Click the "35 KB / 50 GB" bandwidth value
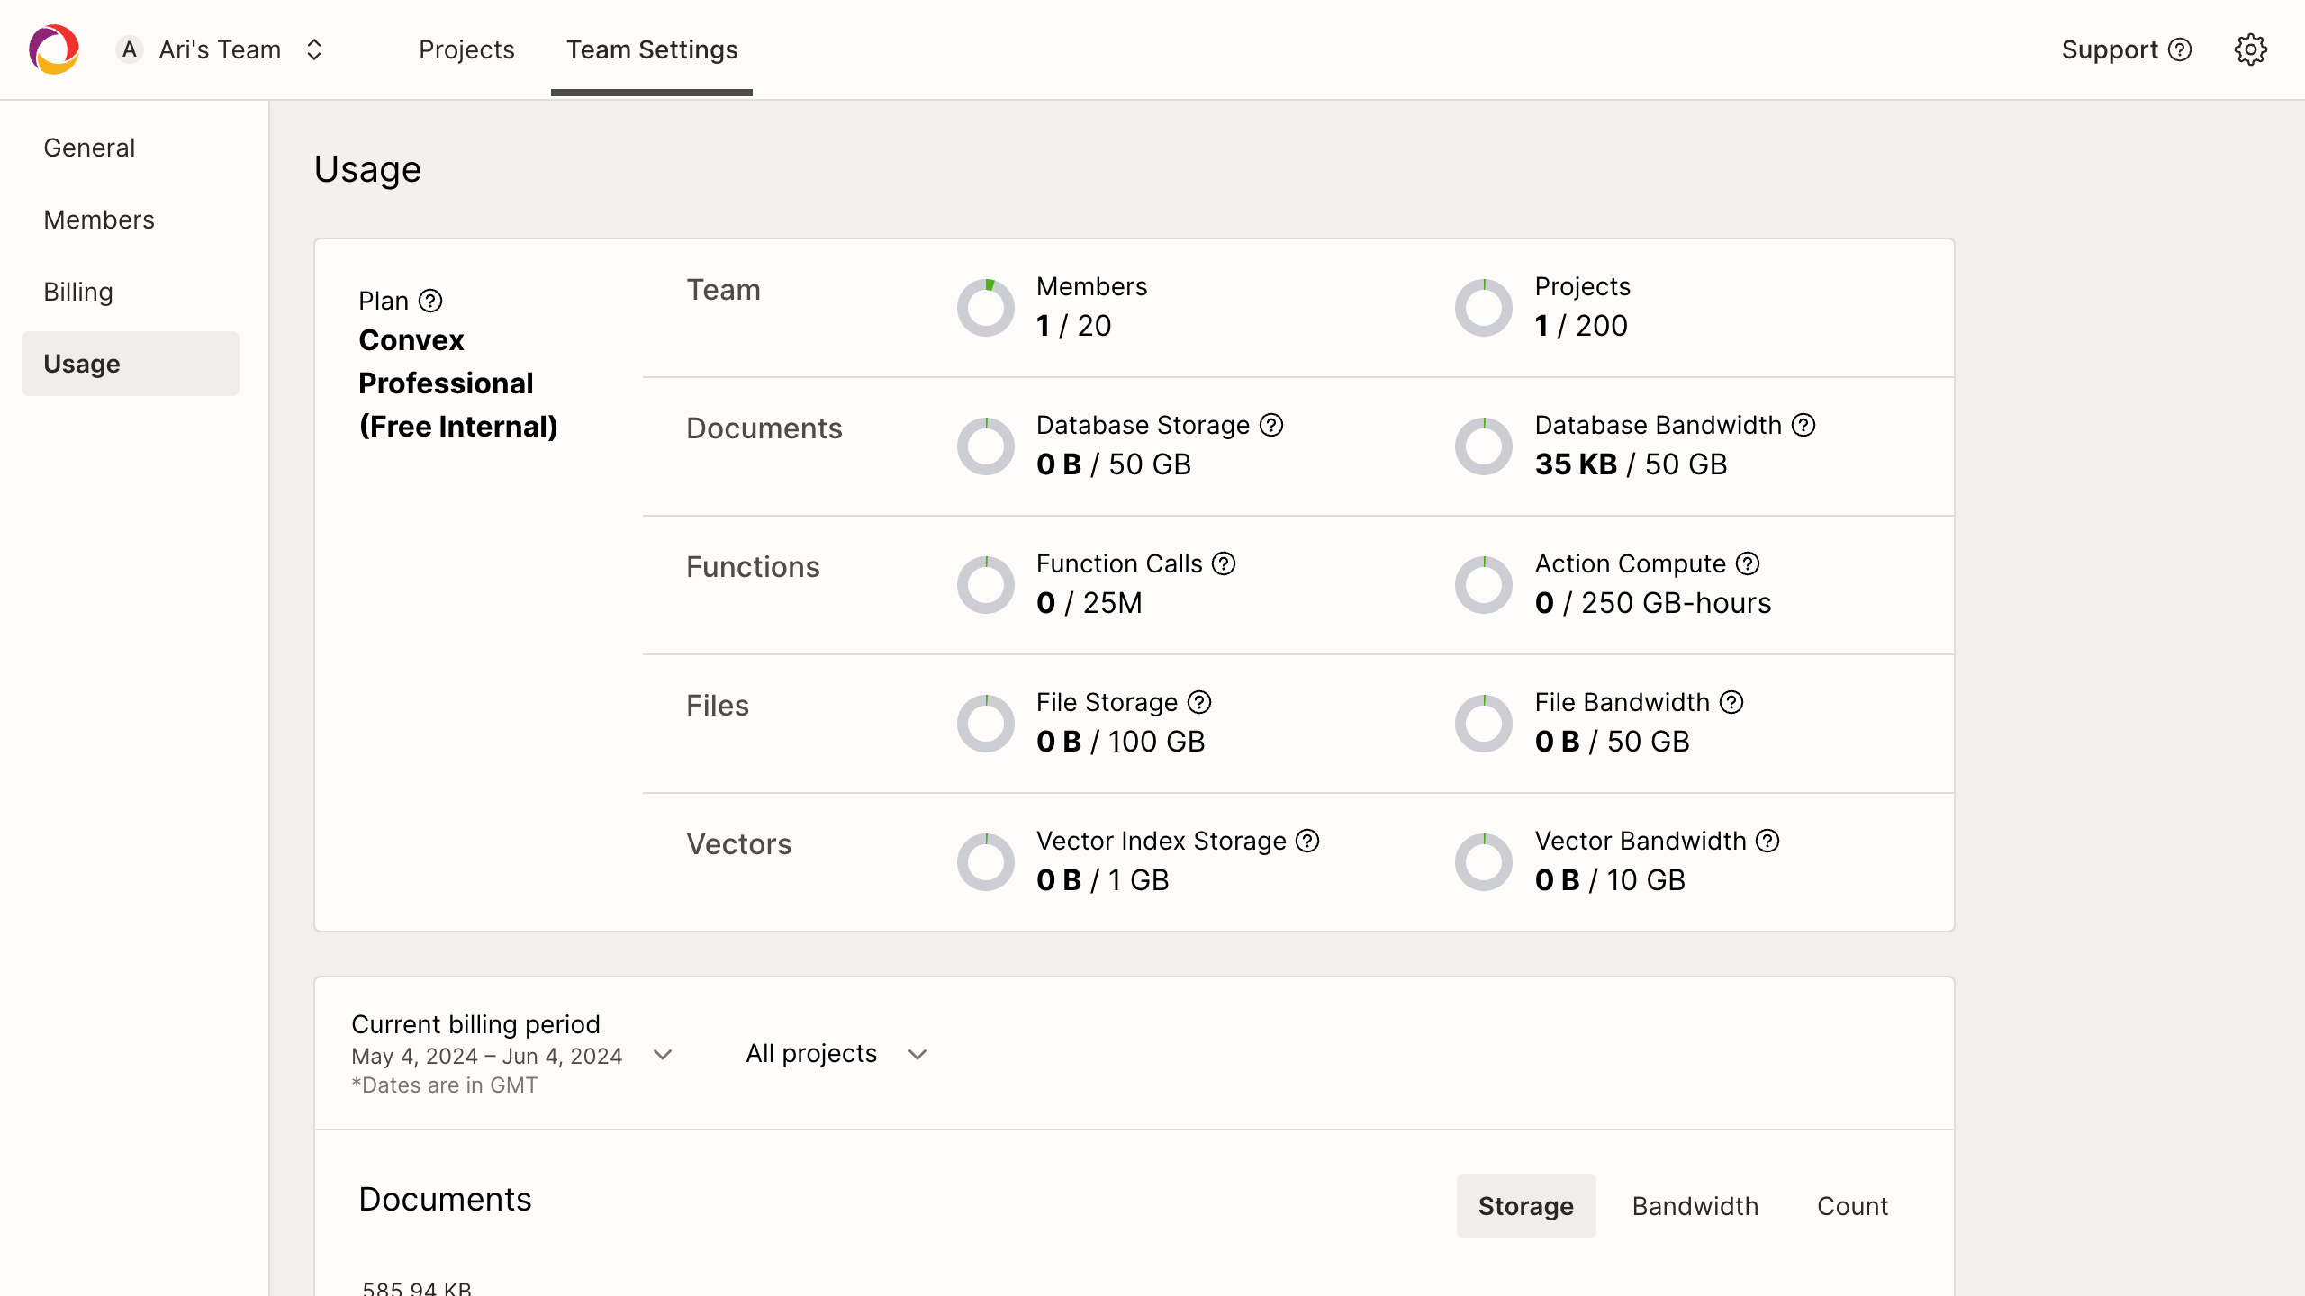This screenshot has width=2305, height=1296. (1631, 464)
